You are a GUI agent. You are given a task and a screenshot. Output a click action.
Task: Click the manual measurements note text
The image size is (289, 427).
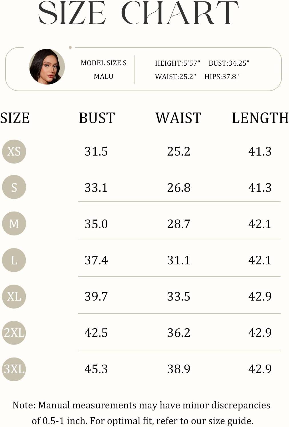click(x=142, y=413)
